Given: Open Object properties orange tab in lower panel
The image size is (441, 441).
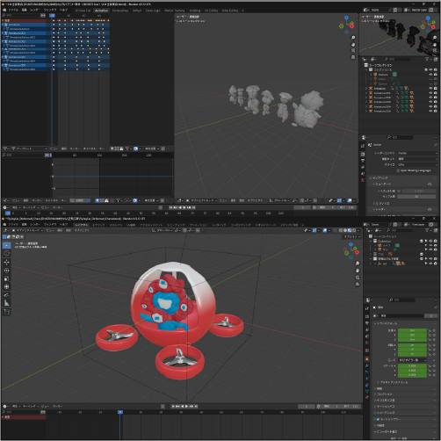Looking at the screenshot, I should [x=367, y=359].
